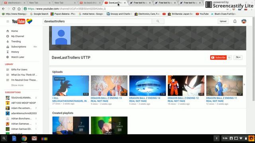Open Dragon Ball Z Ending 11 thumbnail
255x143 pixels.
224,86
